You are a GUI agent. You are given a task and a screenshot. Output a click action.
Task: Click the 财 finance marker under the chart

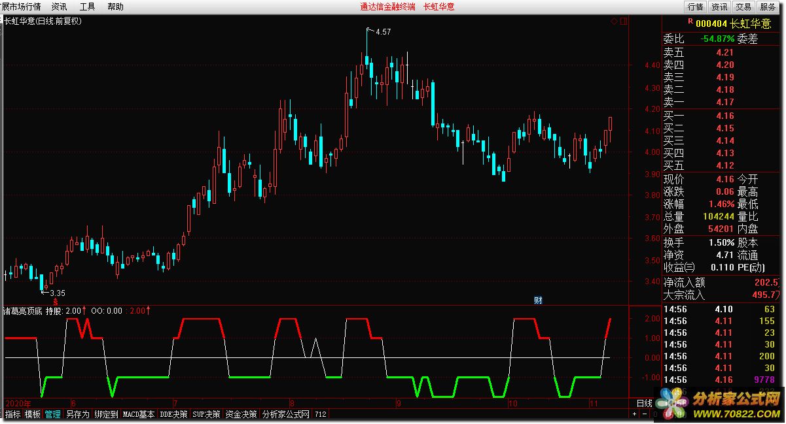[x=538, y=301]
